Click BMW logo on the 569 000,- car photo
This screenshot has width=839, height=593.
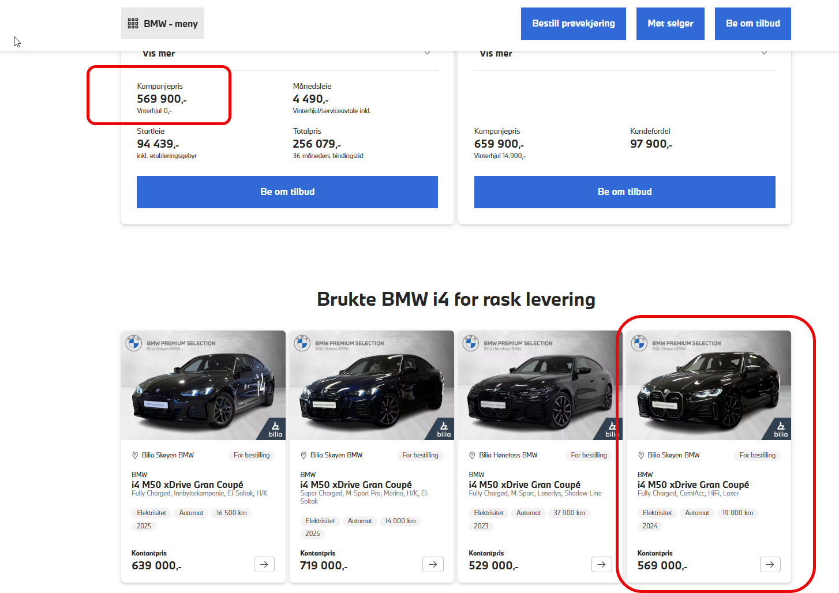click(x=639, y=343)
